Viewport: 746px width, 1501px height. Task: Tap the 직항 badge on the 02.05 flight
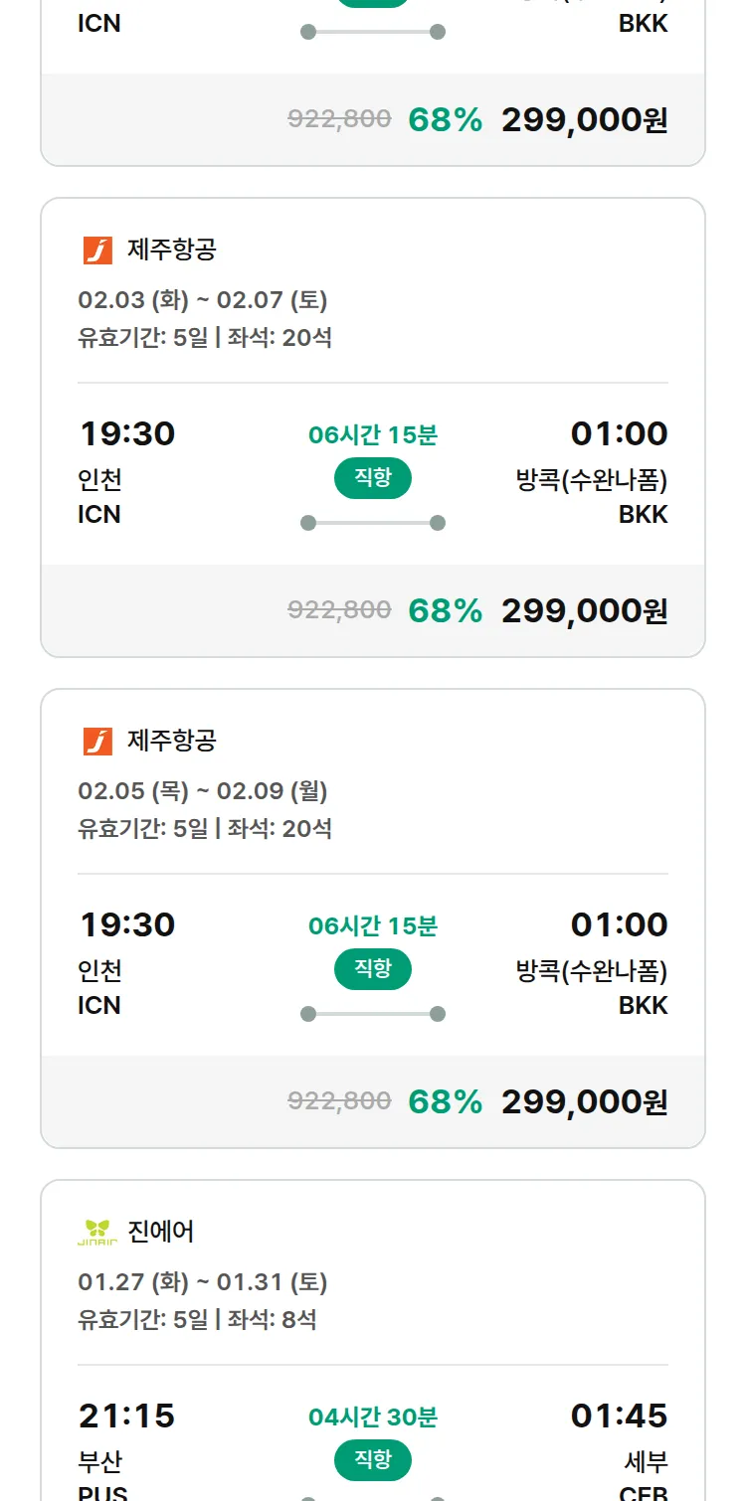tap(373, 969)
